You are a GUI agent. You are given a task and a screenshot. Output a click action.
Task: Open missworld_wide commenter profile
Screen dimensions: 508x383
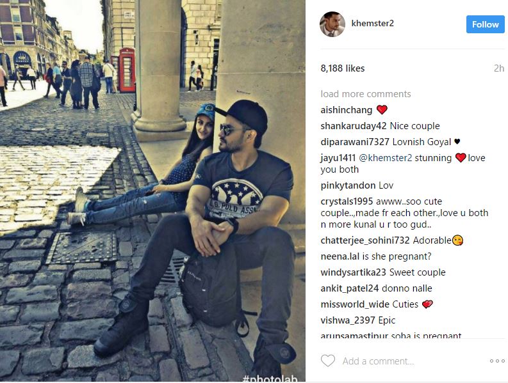click(x=355, y=304)
